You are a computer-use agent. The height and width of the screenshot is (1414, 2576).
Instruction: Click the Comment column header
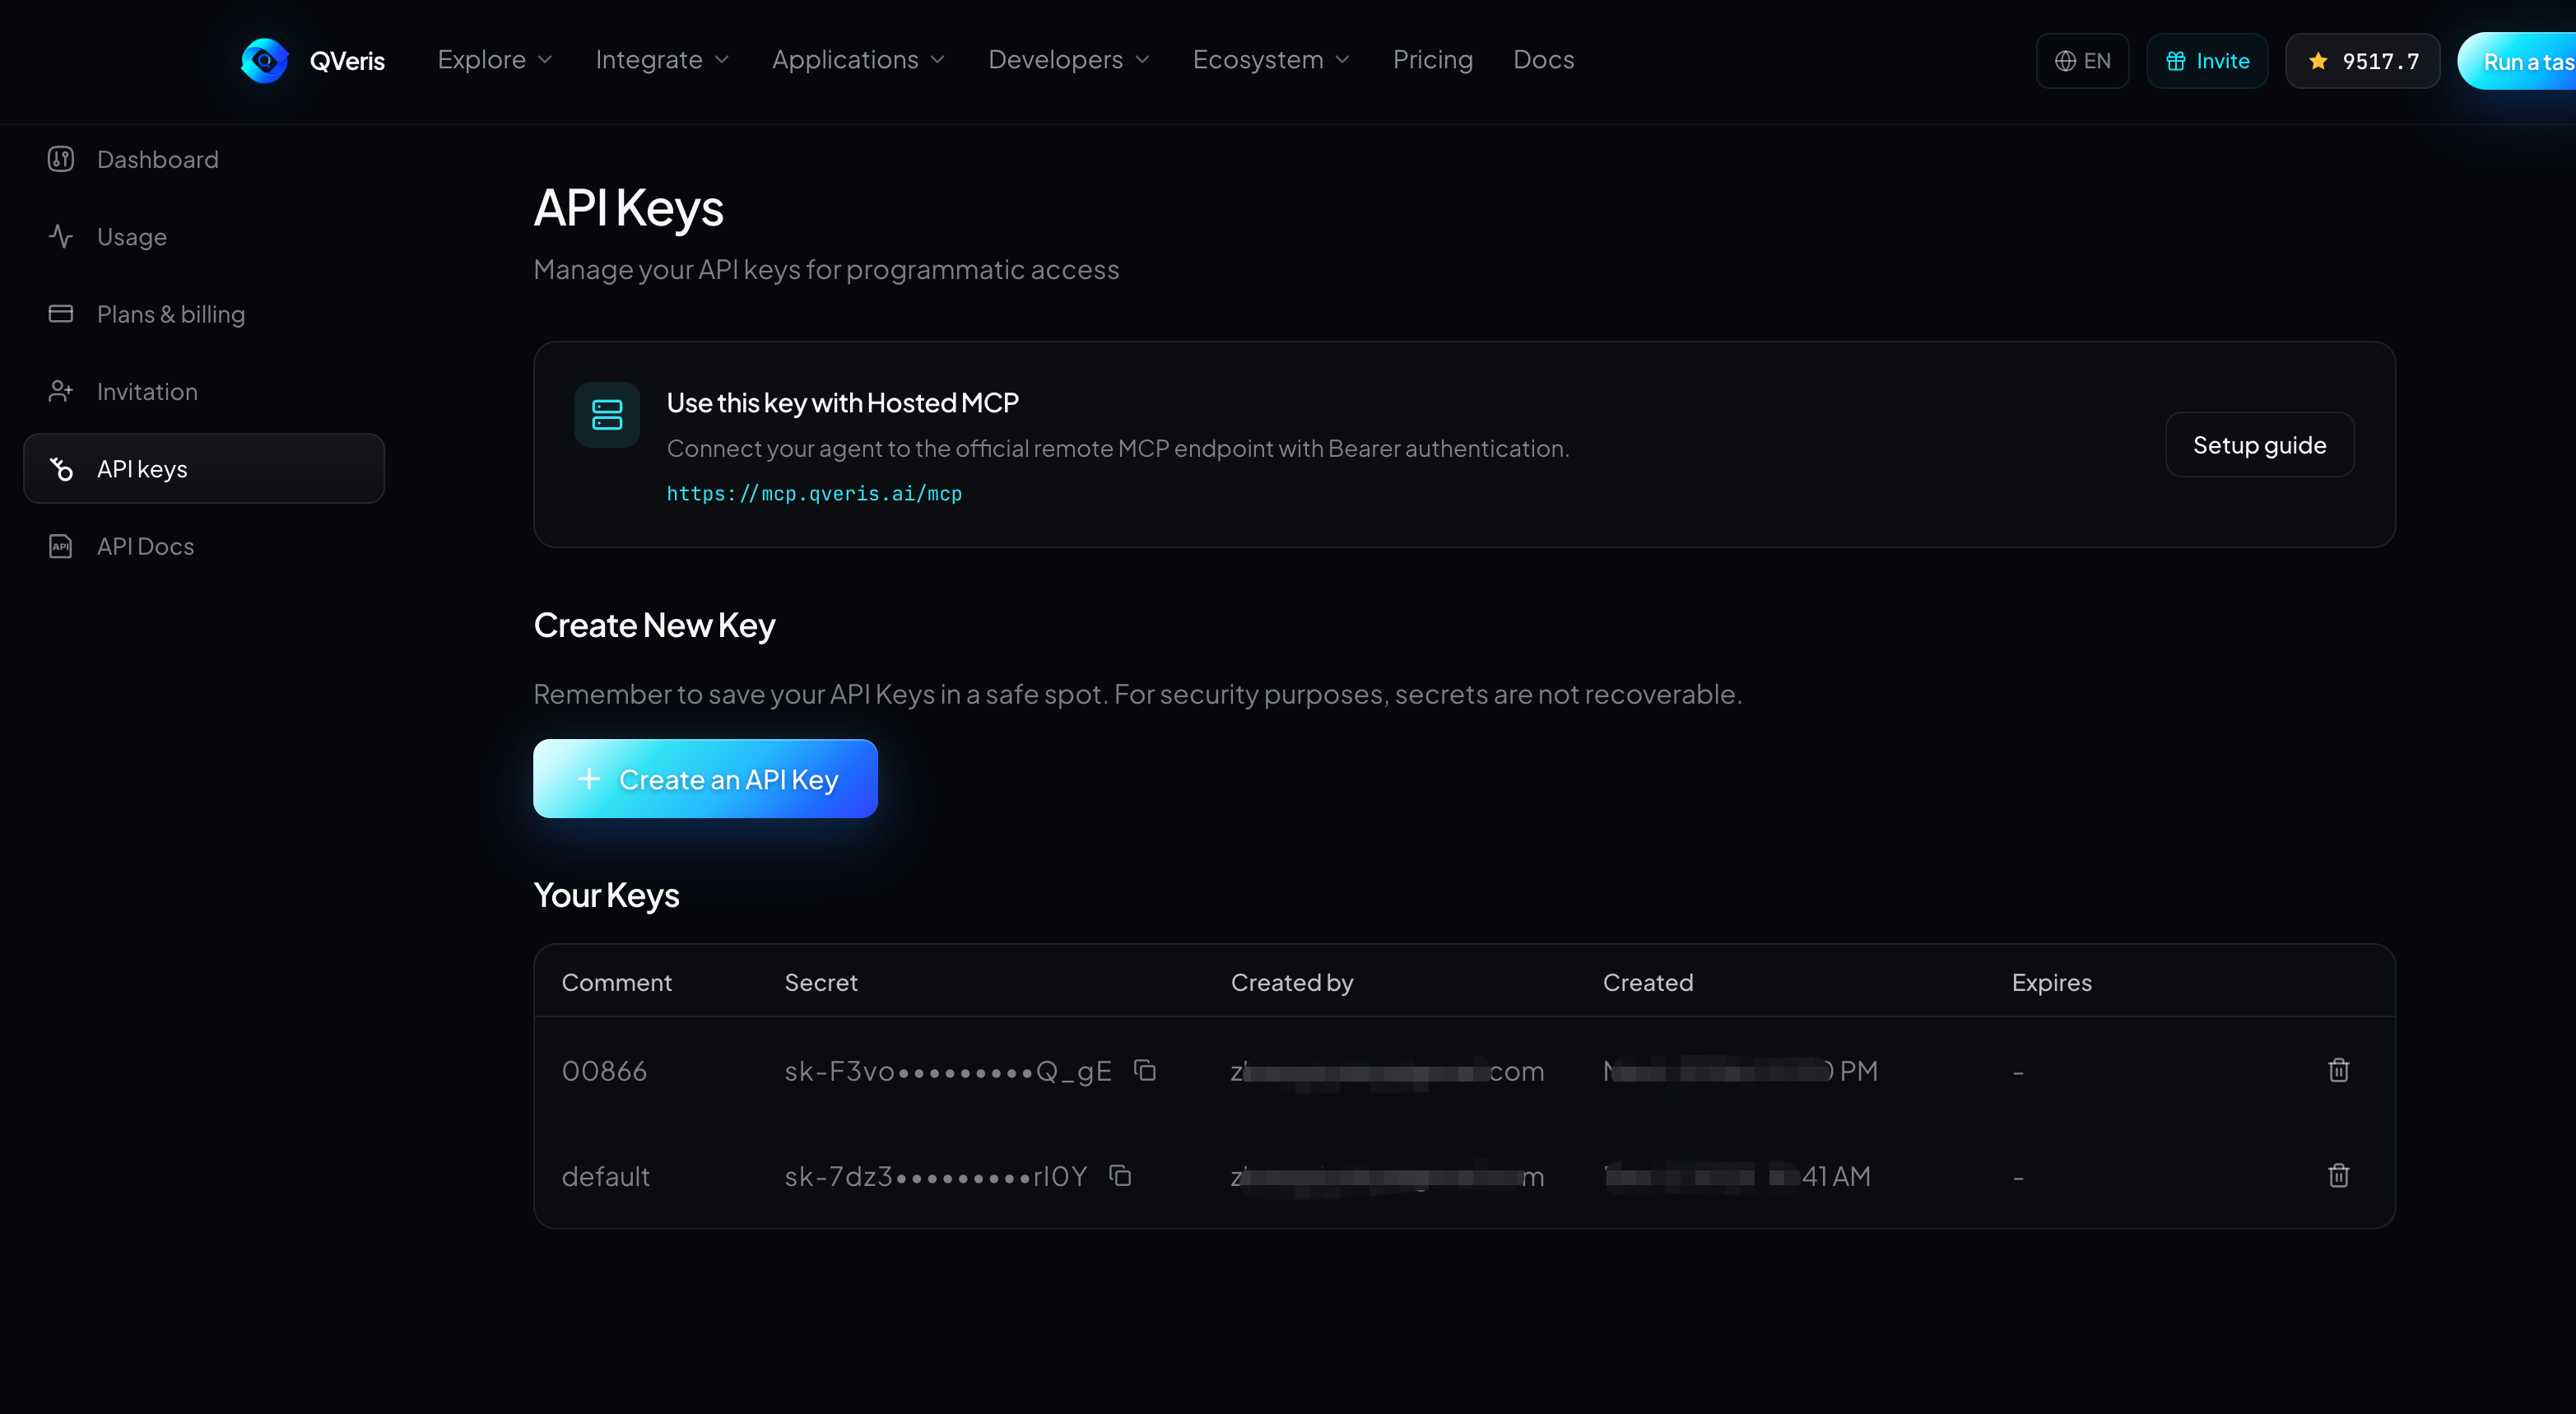[616, 982]
